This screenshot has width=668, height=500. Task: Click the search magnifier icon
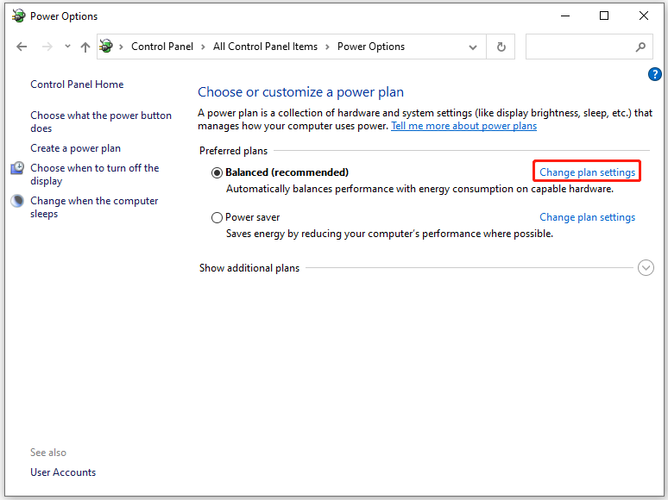pyautogui.click(x=640, y=47)
